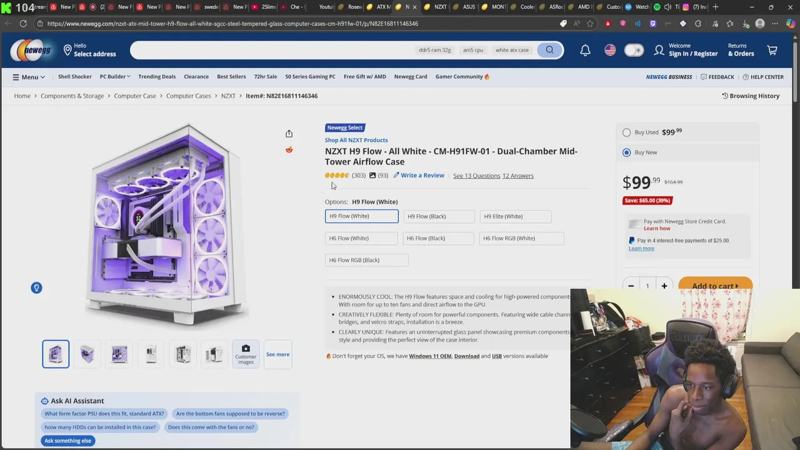Open the notifications bell
800x450 pixels.
point(585,50)
